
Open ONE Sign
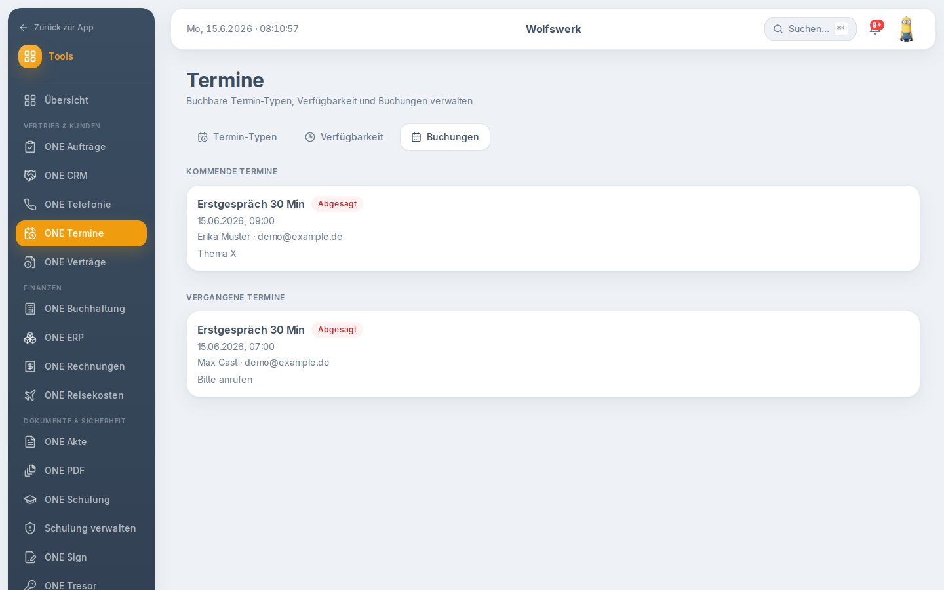(x=81, y=557)
